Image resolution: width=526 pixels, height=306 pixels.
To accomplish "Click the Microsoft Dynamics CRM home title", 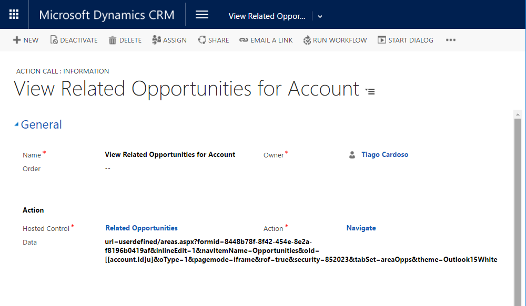I will 106,15.
